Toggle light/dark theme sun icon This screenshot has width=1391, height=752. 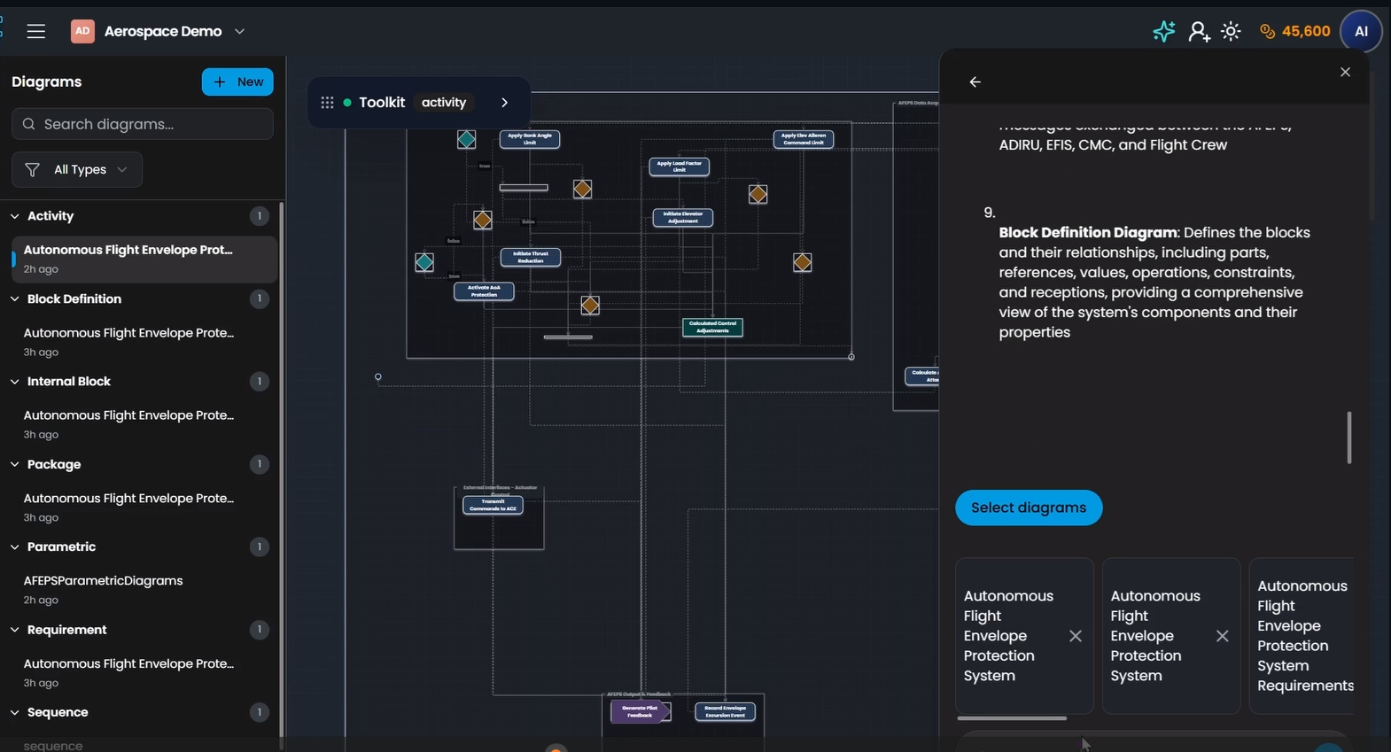point(1231,32)
